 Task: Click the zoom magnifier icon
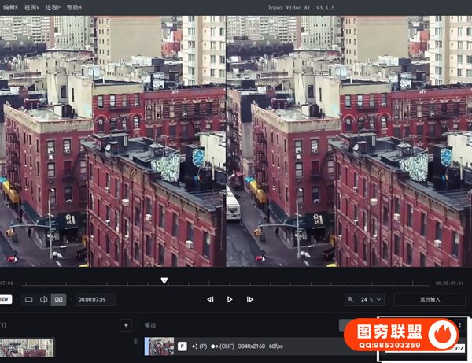click(x=351, y=299)
